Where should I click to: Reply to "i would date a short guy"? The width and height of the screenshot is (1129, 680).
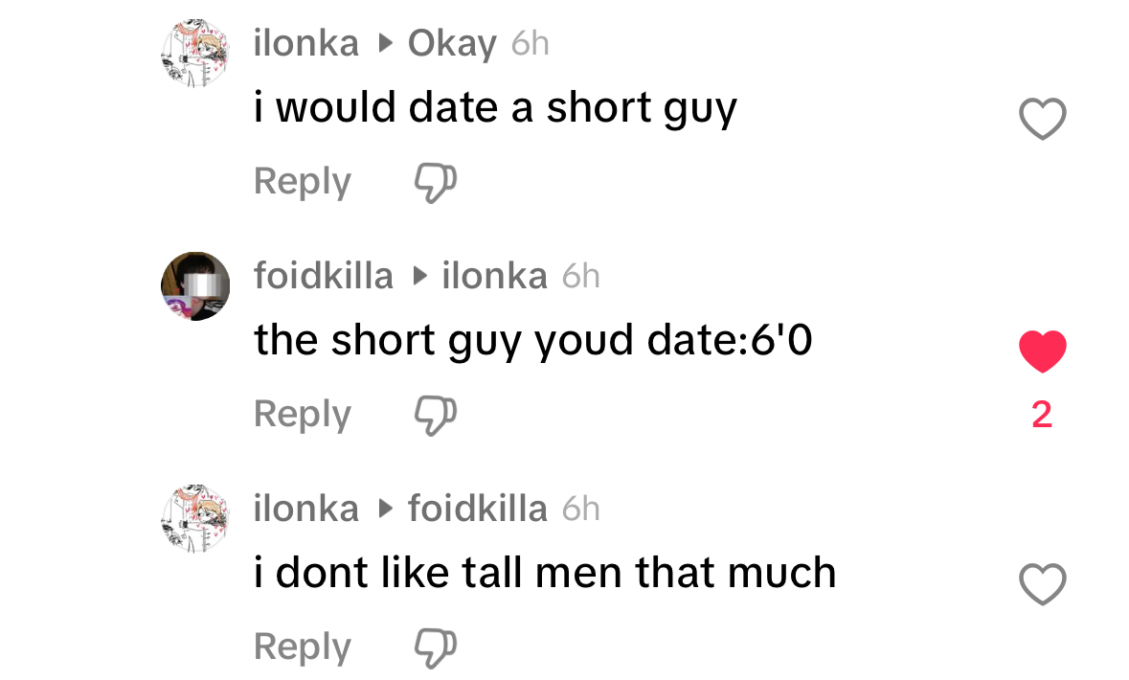coord(303,182)
